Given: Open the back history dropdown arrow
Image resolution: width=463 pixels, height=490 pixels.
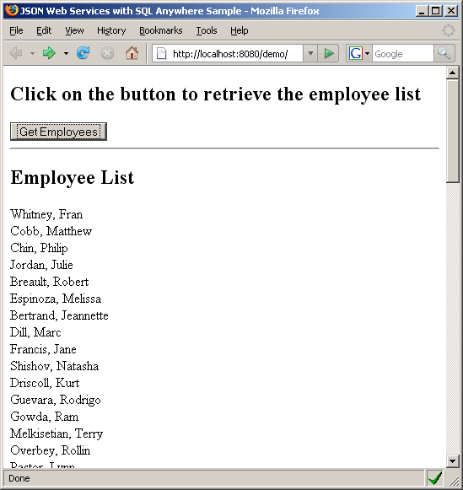Looking at the screenshot, I should point(32,53).
